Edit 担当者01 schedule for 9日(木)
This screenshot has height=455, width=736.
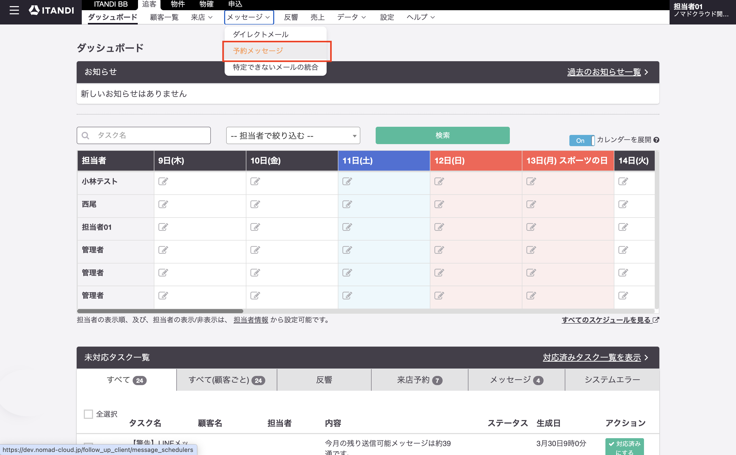(x=163, y=227)
